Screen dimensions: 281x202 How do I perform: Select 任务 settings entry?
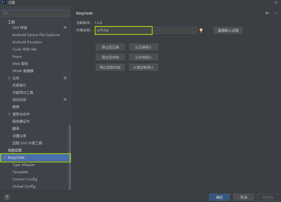coord(16,78)
